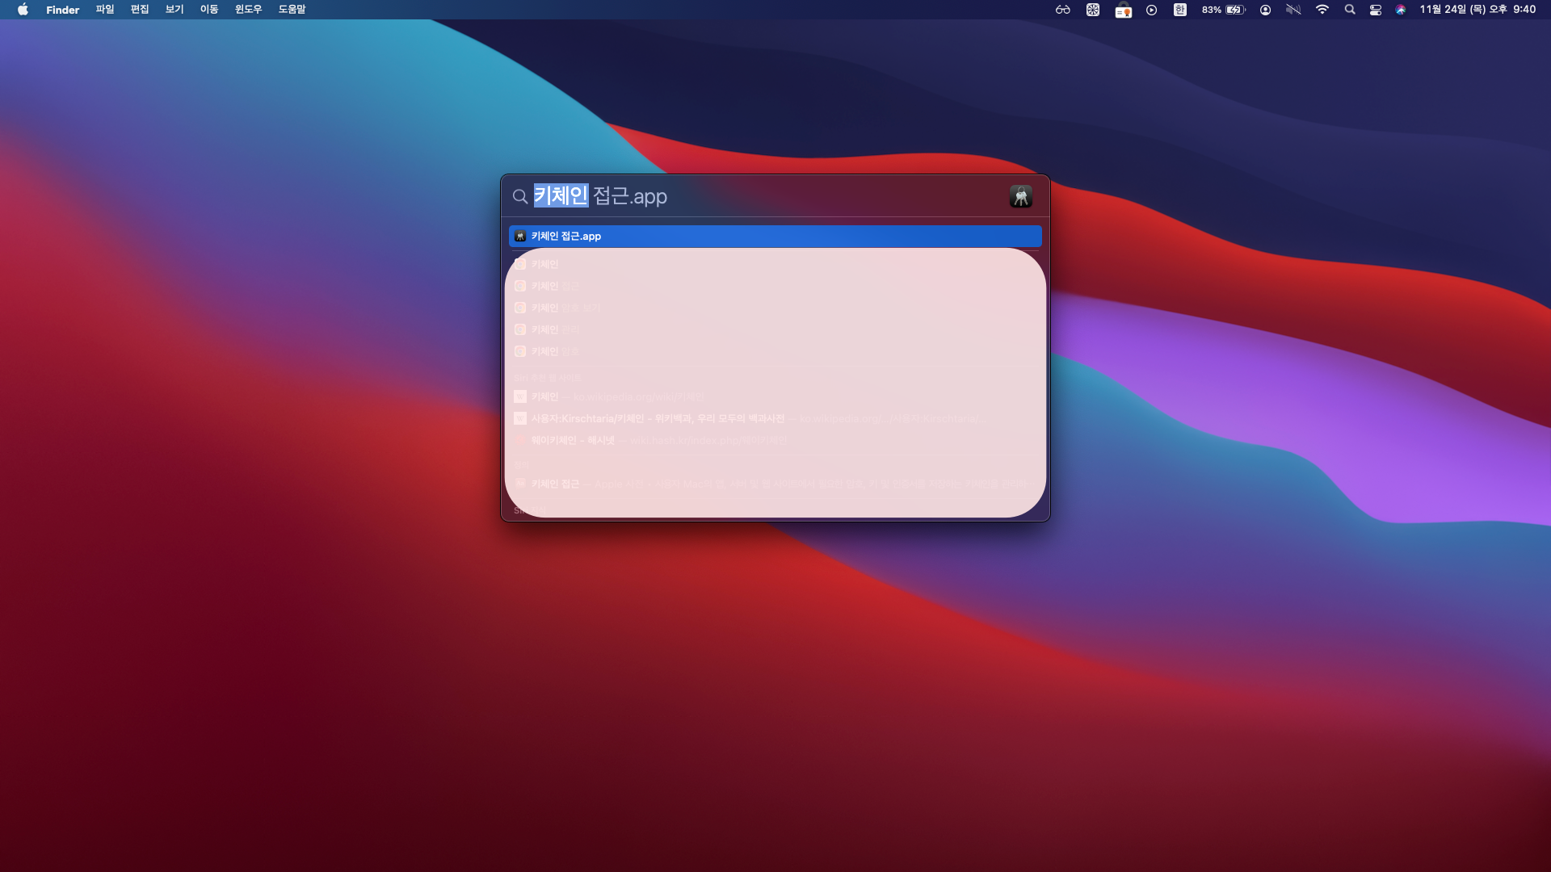Open the user account switching menu
Image resolution: width=1551 pixels, height=872 pixels.
(x=1265, y=10)
